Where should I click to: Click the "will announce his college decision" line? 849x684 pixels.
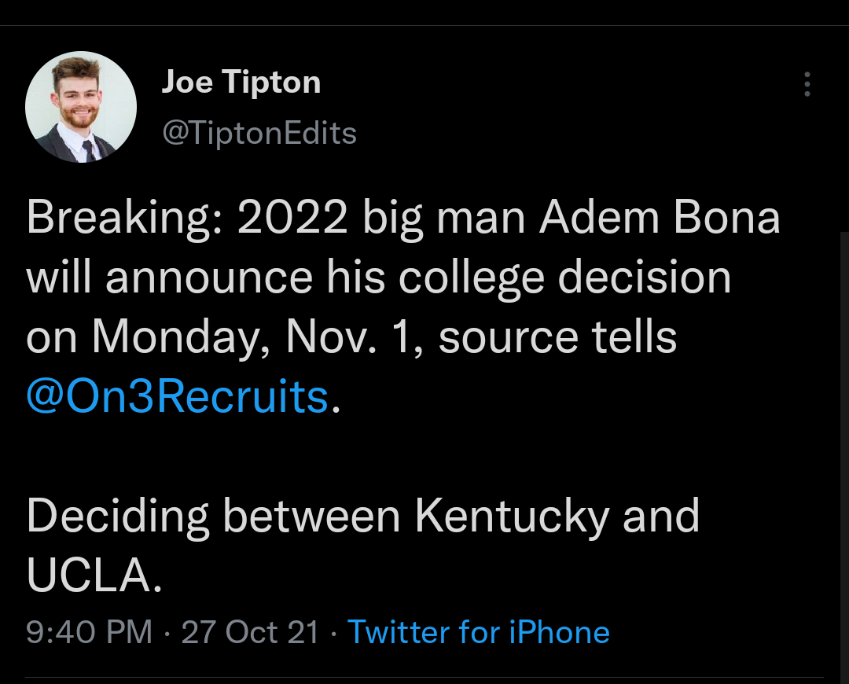click(x=379, y=278)
